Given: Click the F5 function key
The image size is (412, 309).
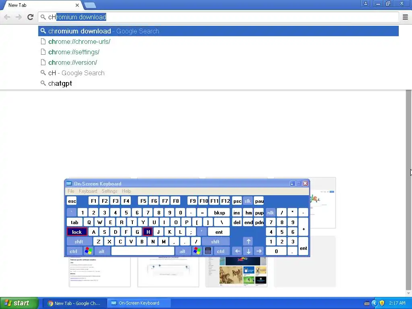Looking at the screenshot, I should 143,201.
